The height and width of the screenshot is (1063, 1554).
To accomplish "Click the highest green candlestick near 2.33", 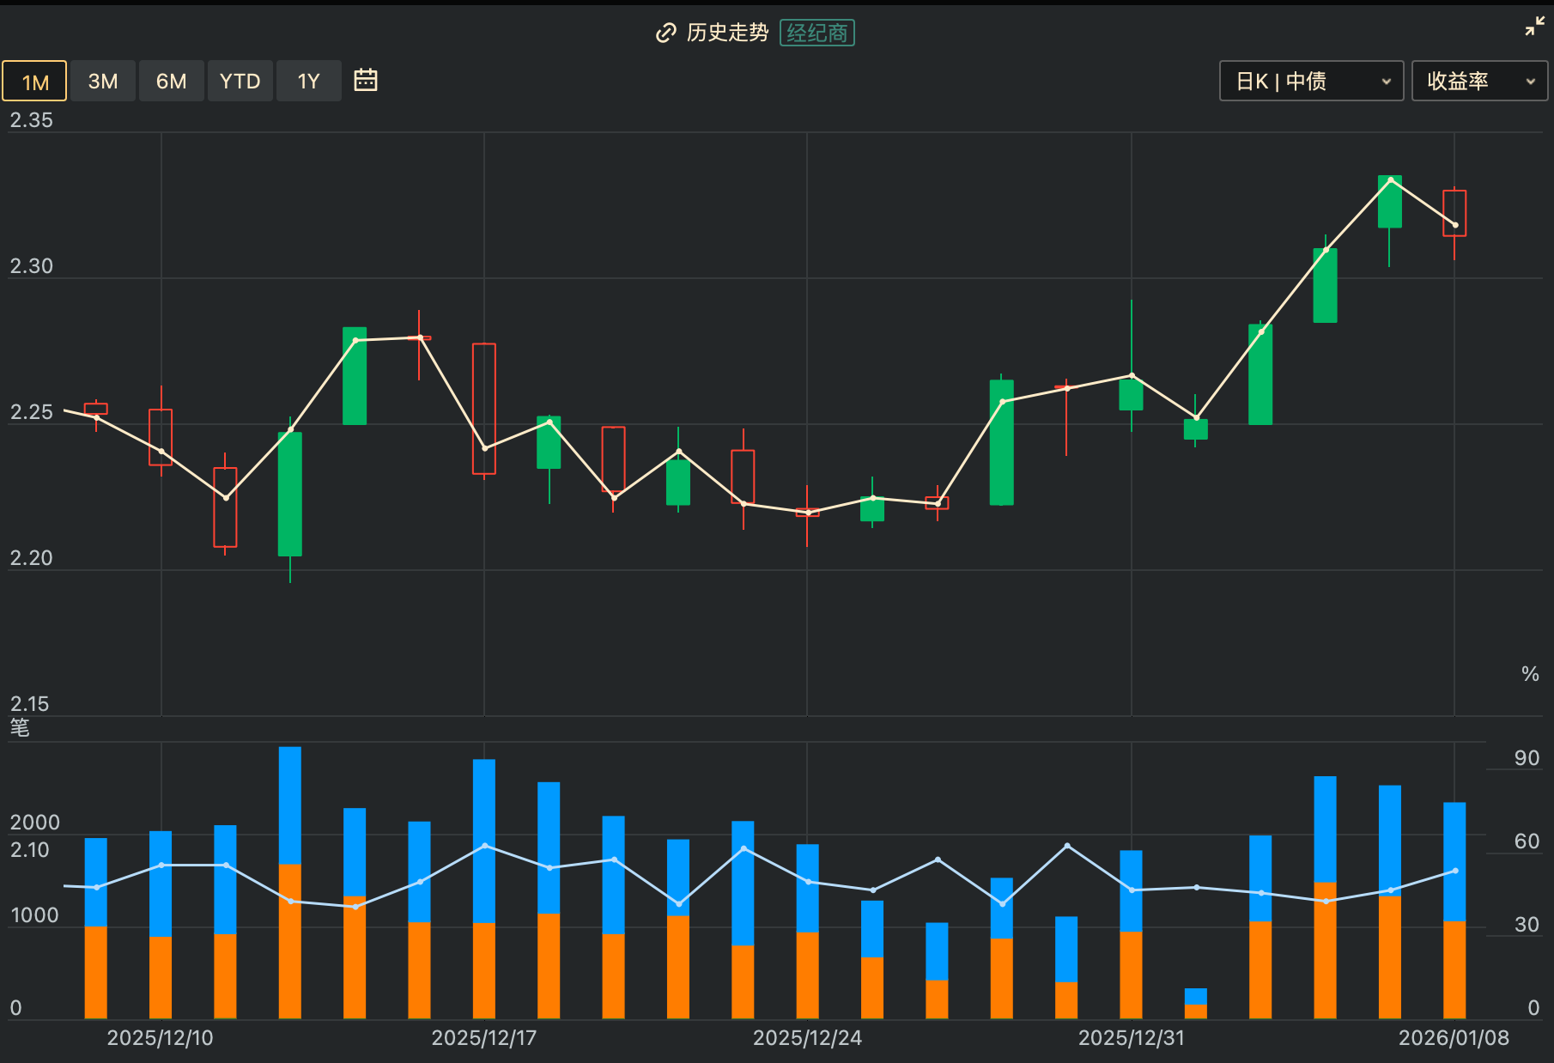I will click(1390, 202).
